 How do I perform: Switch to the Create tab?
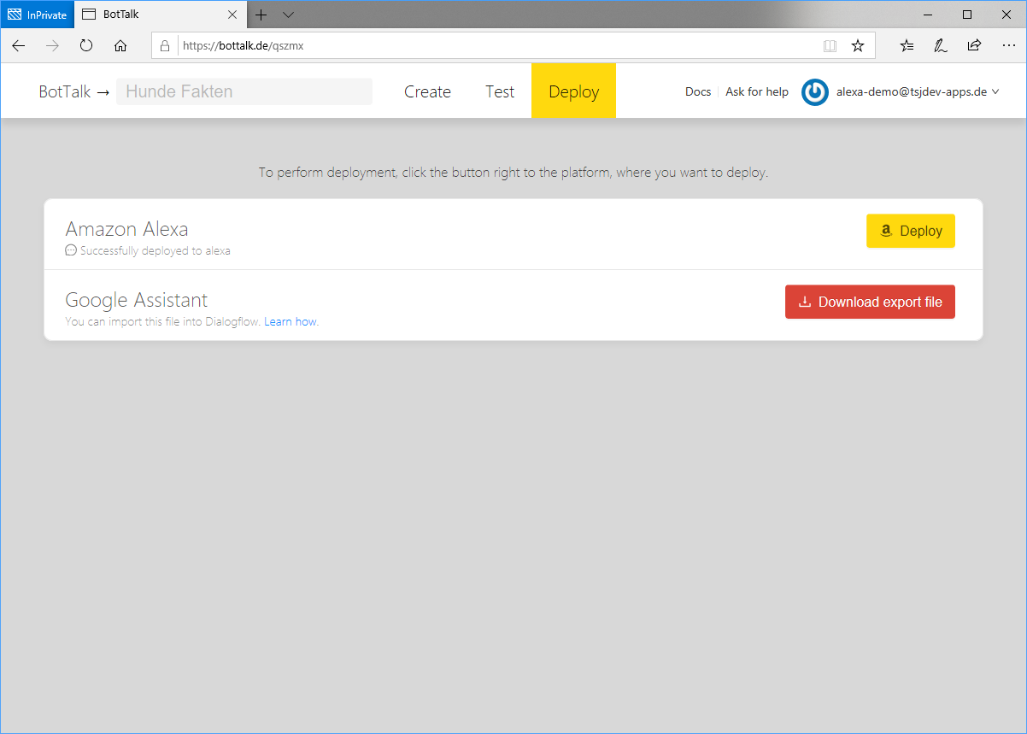pyautogui.click(x=427, y=91)
